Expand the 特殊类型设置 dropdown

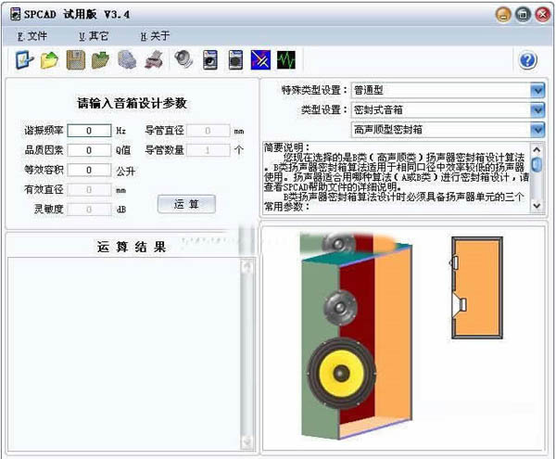click(537, 90)
